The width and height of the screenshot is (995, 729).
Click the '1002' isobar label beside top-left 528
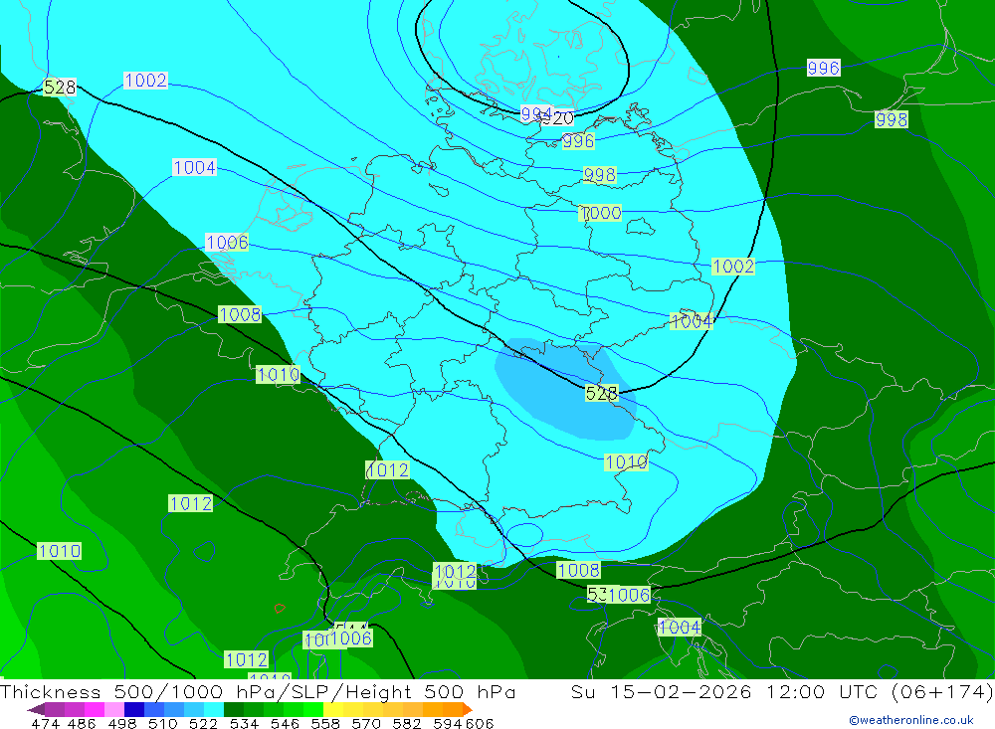(x=145, y=81)
